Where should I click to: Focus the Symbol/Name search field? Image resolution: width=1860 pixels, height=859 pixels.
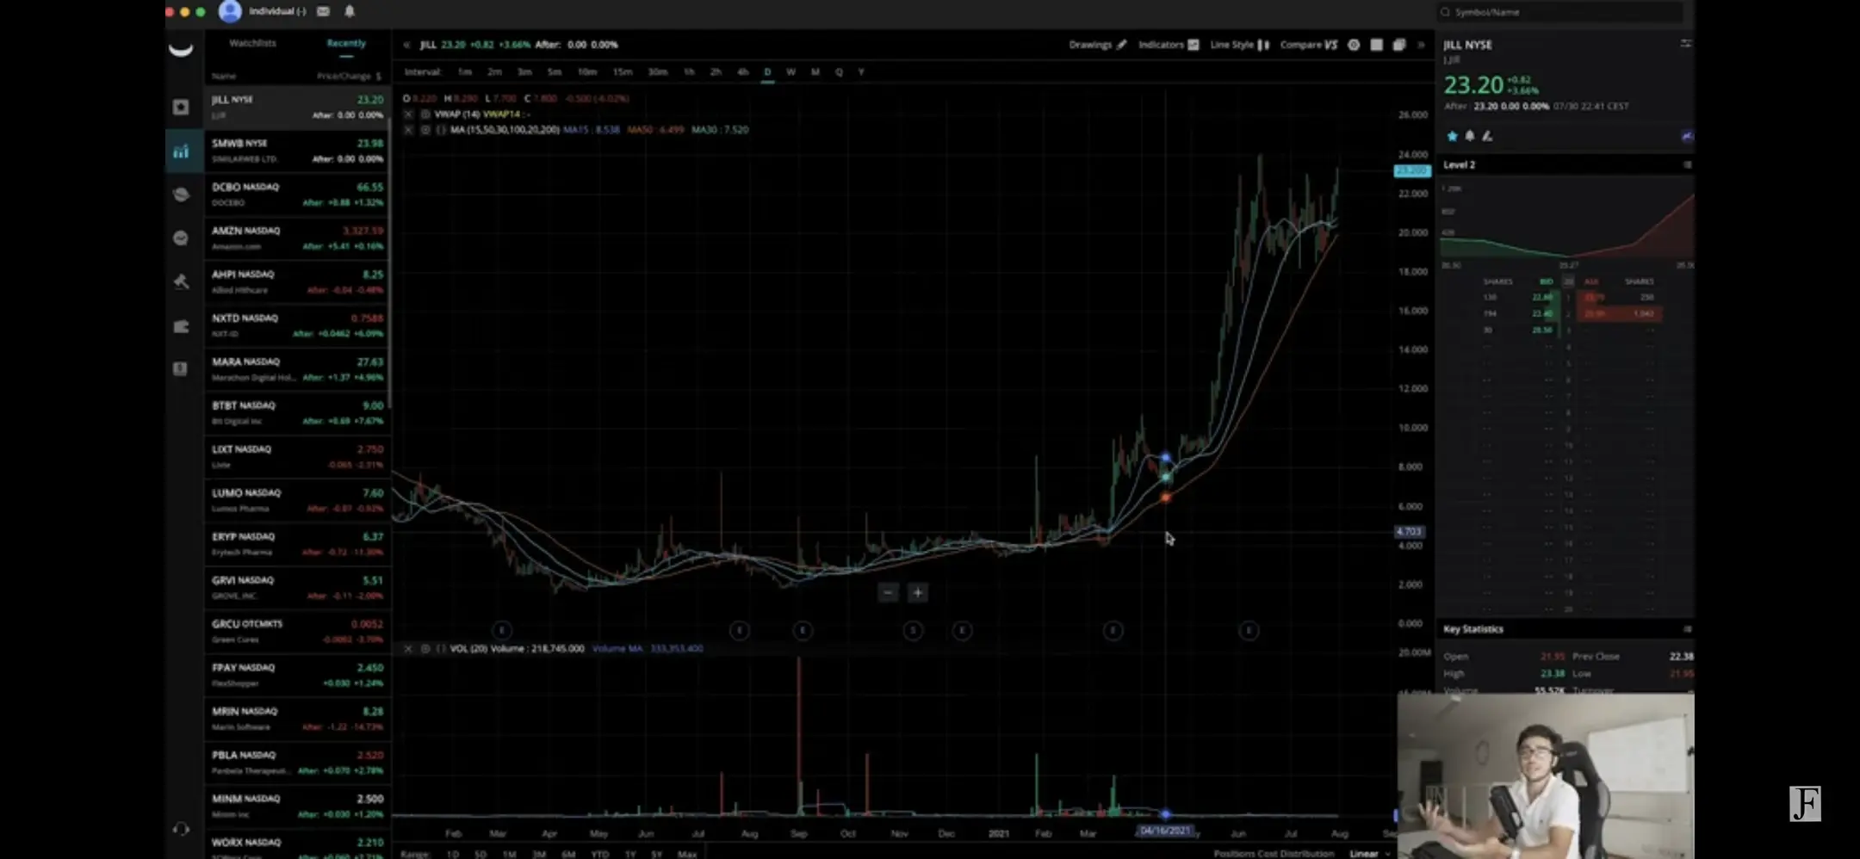pyautogui.click(x=1560, y=12)
